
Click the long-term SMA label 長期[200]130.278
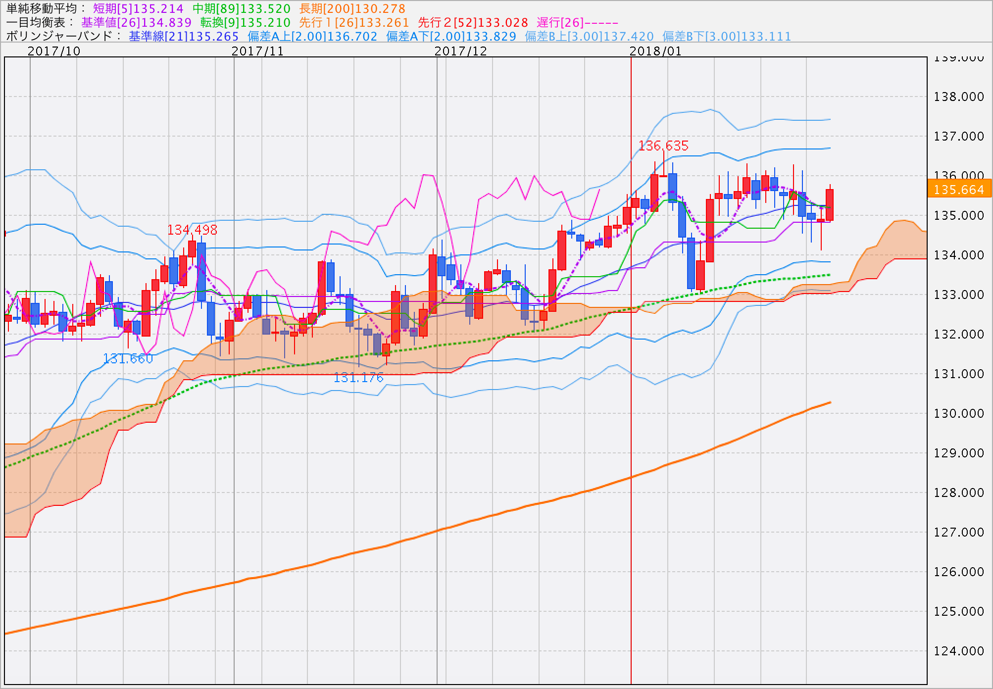pos(352,8)
